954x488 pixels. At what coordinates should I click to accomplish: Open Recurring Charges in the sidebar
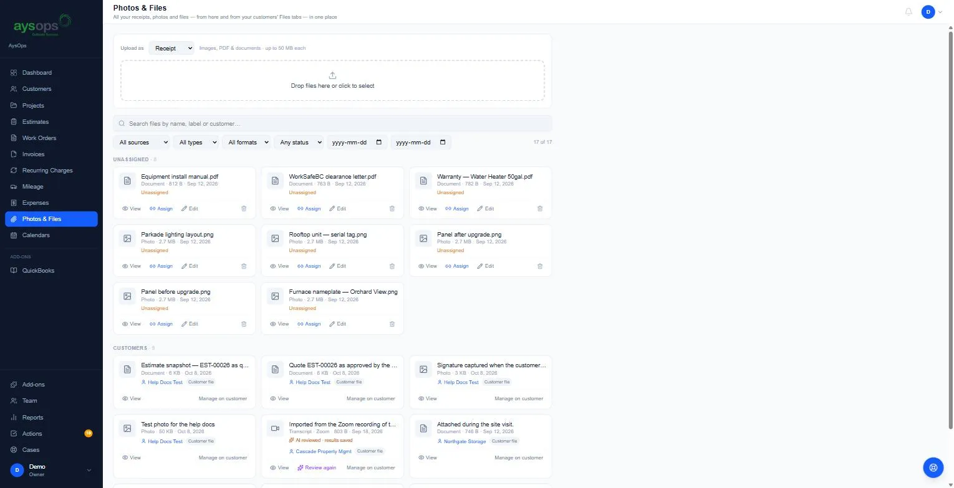[51, 171]
